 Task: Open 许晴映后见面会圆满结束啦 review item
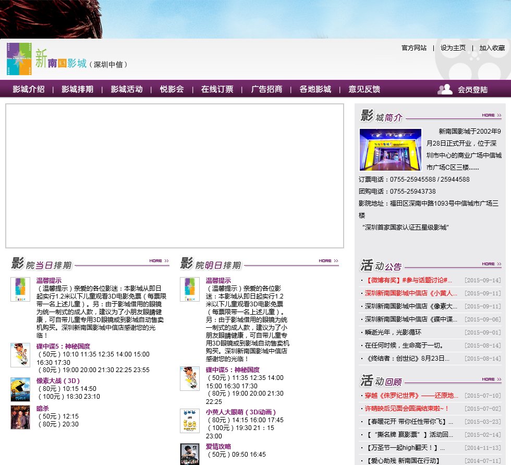pos(407,409)
